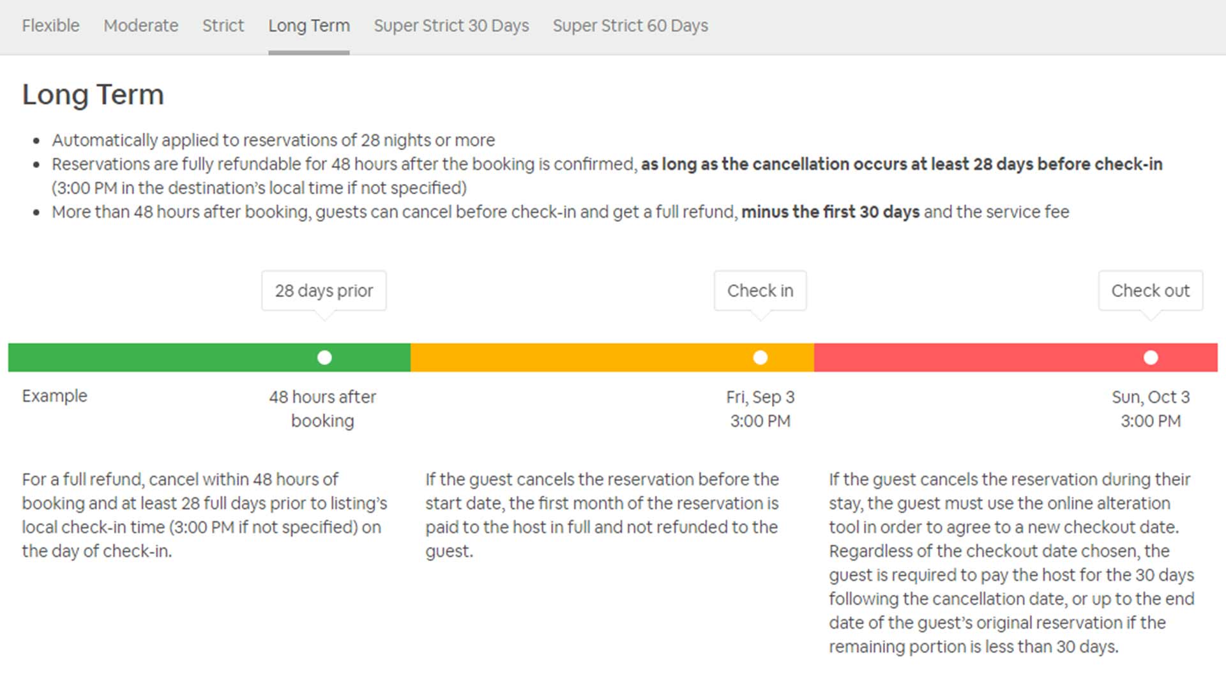The height and width of the screenshot is (690, 1226).
Task: Open the Moderate cancellation tab
Action: [140, 26]
